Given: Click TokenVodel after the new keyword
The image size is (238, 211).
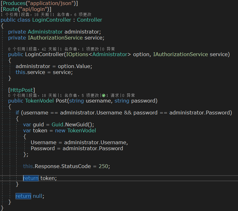Looking at the screenshot, I should pos(82,130).
